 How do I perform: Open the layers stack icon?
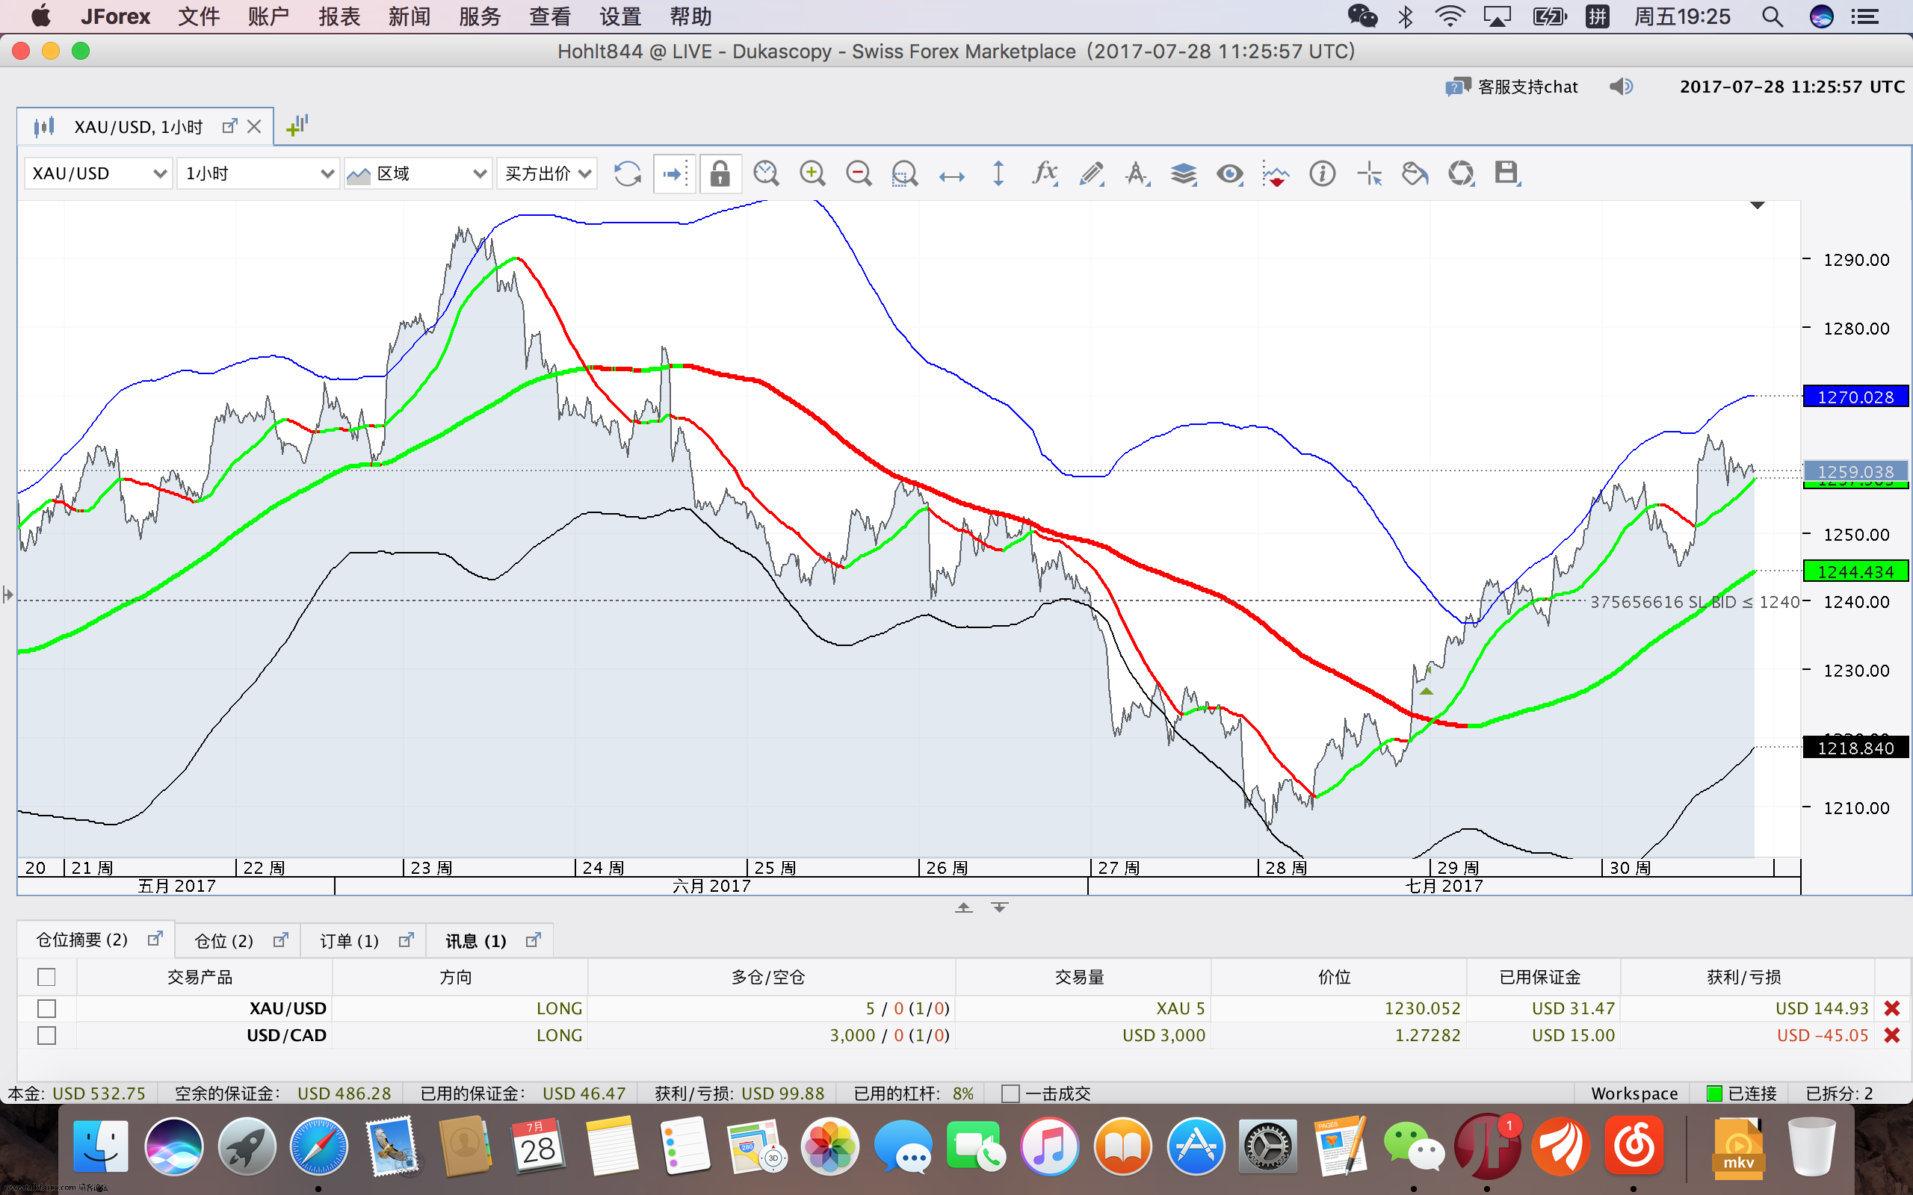pyautogui.click(x=1184, y=174)
